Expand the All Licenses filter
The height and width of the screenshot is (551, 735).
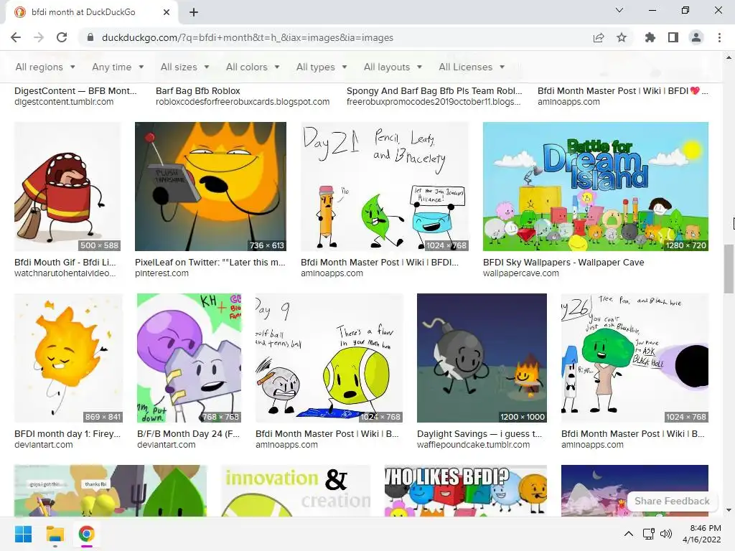coord(472,67)
